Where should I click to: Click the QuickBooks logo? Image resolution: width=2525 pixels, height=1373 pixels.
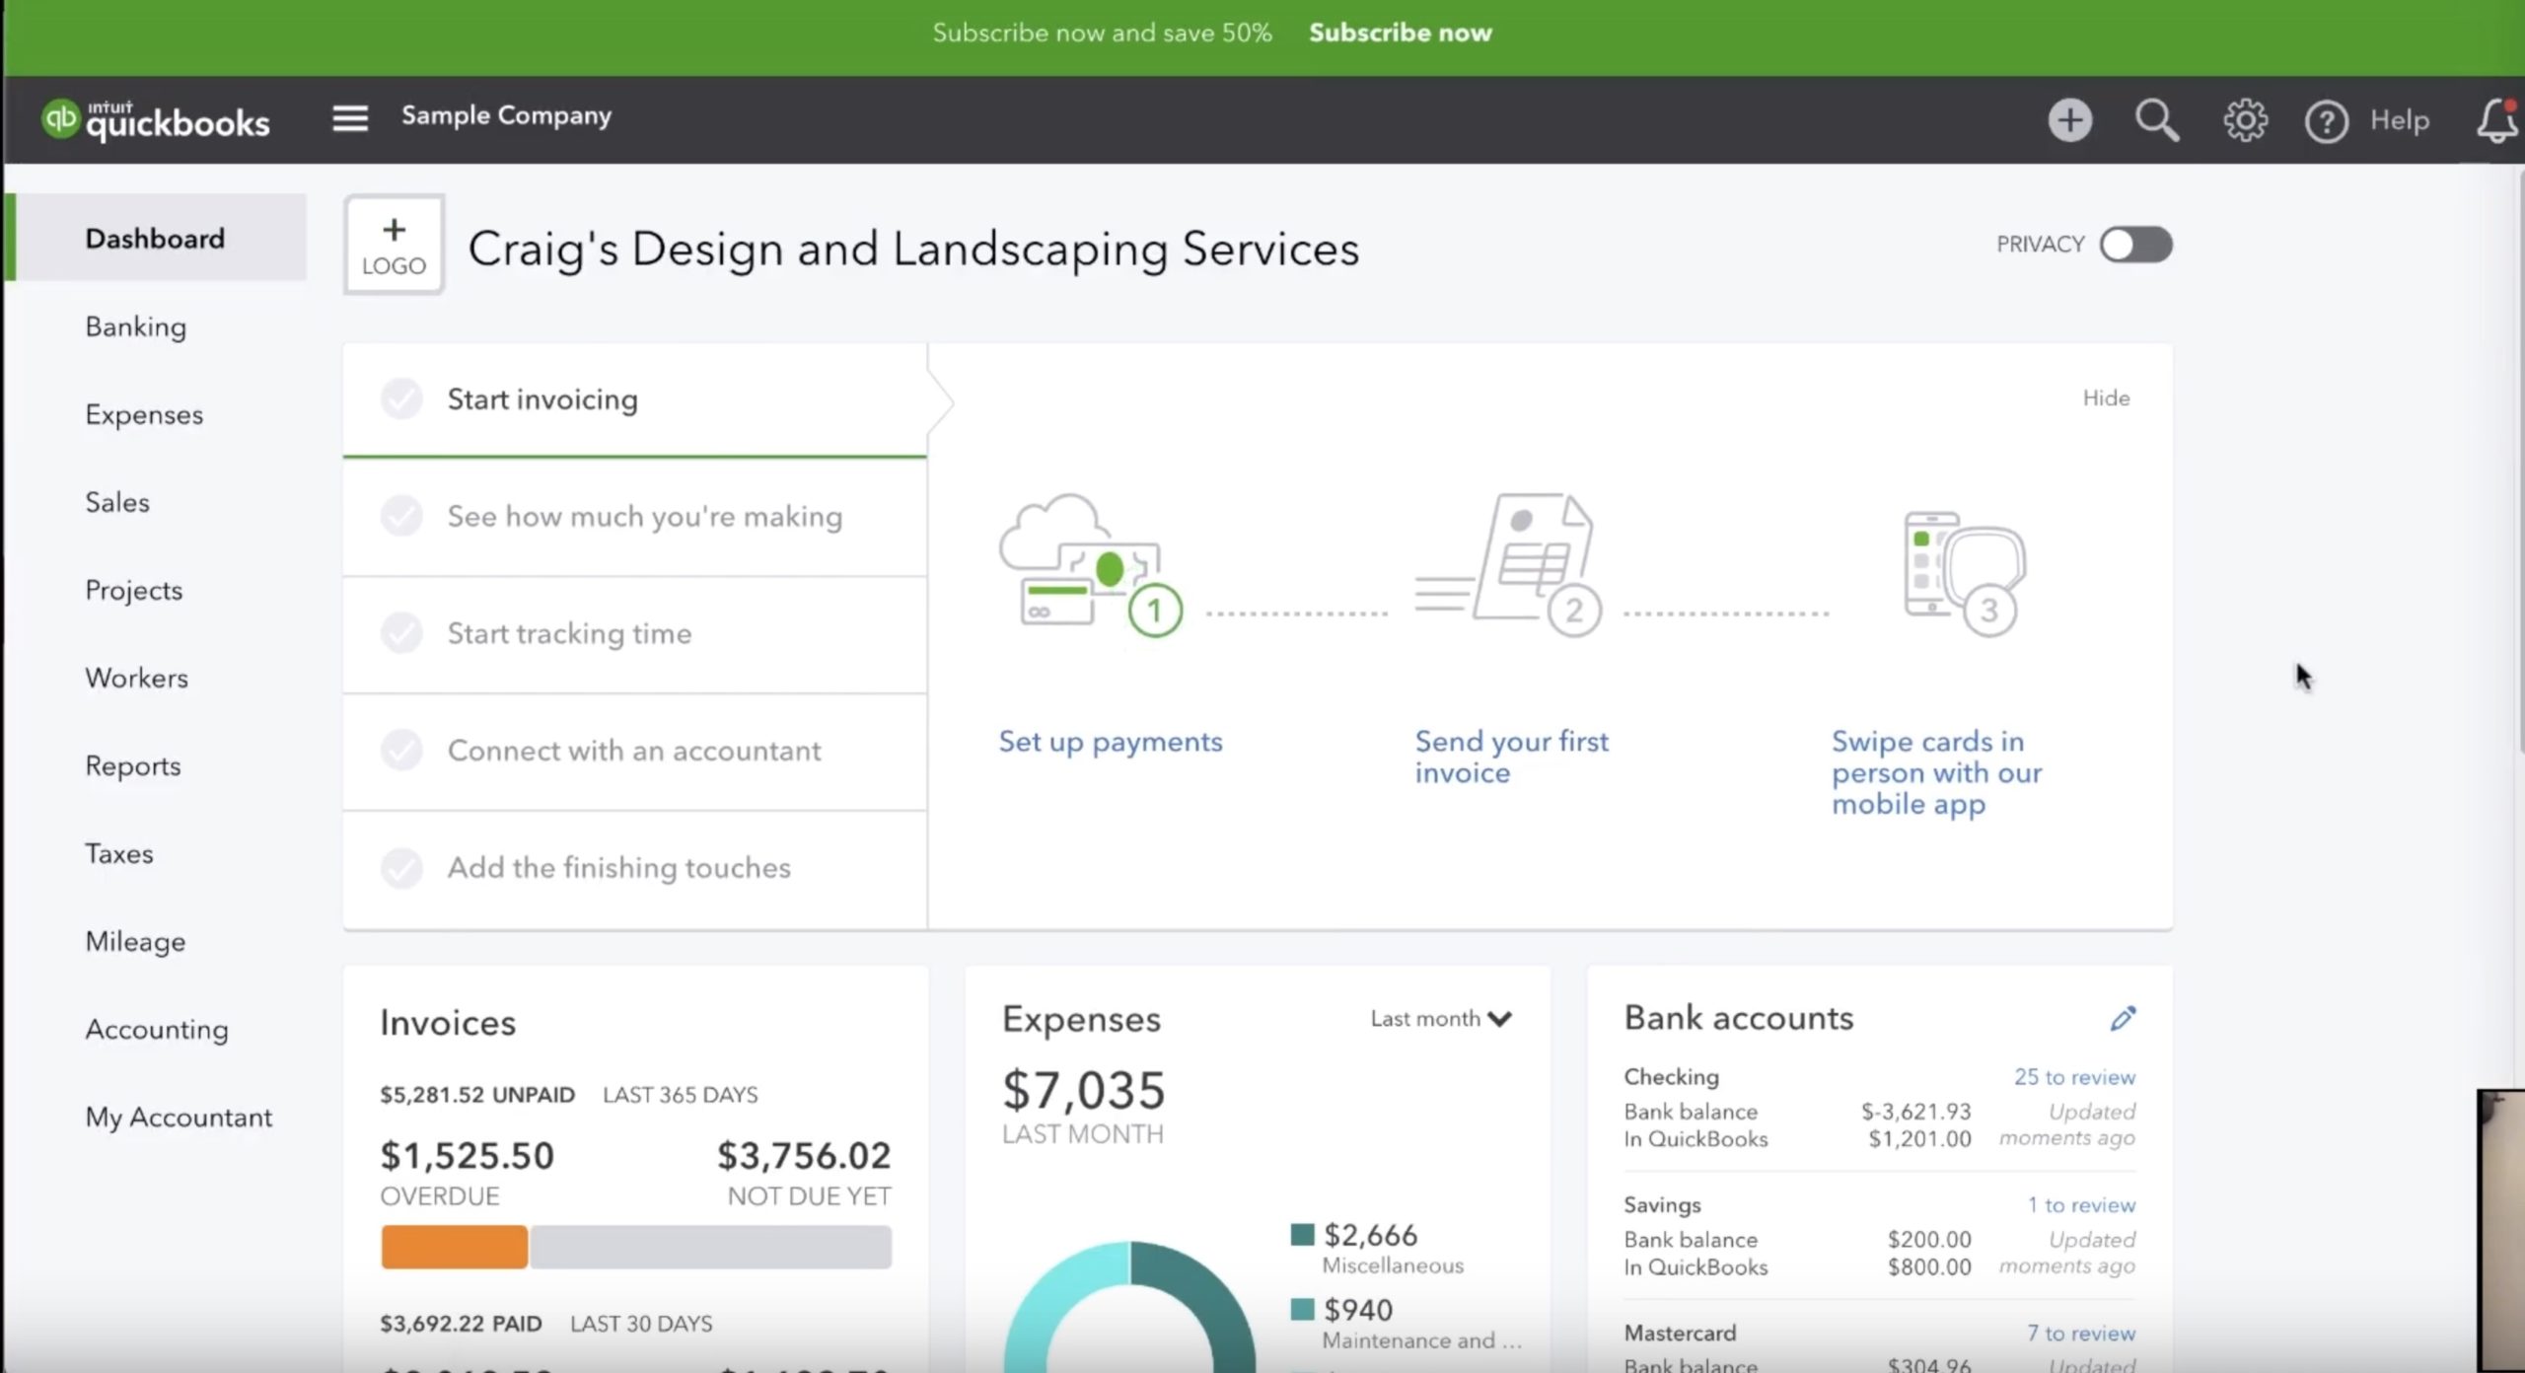(156, 120)
